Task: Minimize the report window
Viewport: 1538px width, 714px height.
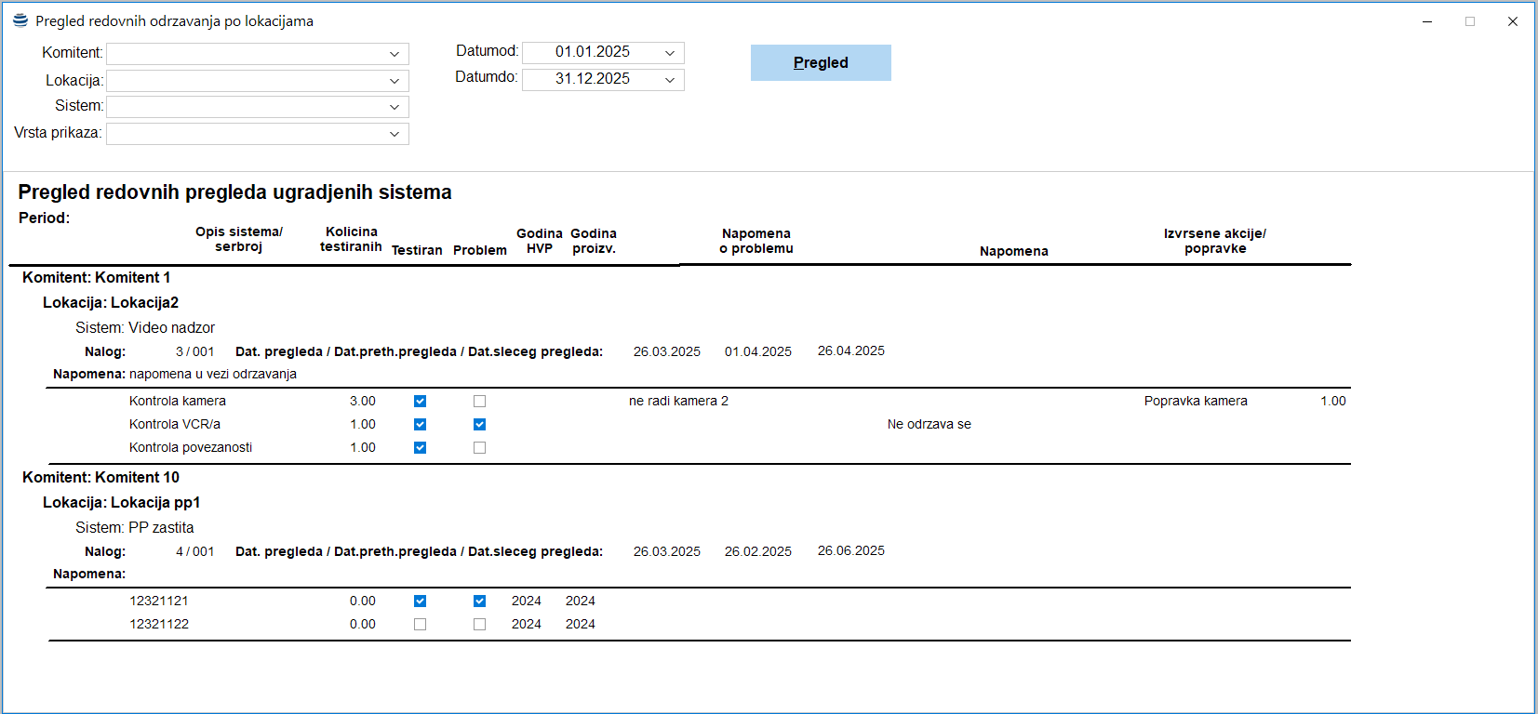Action: (x=1427, y=21)
